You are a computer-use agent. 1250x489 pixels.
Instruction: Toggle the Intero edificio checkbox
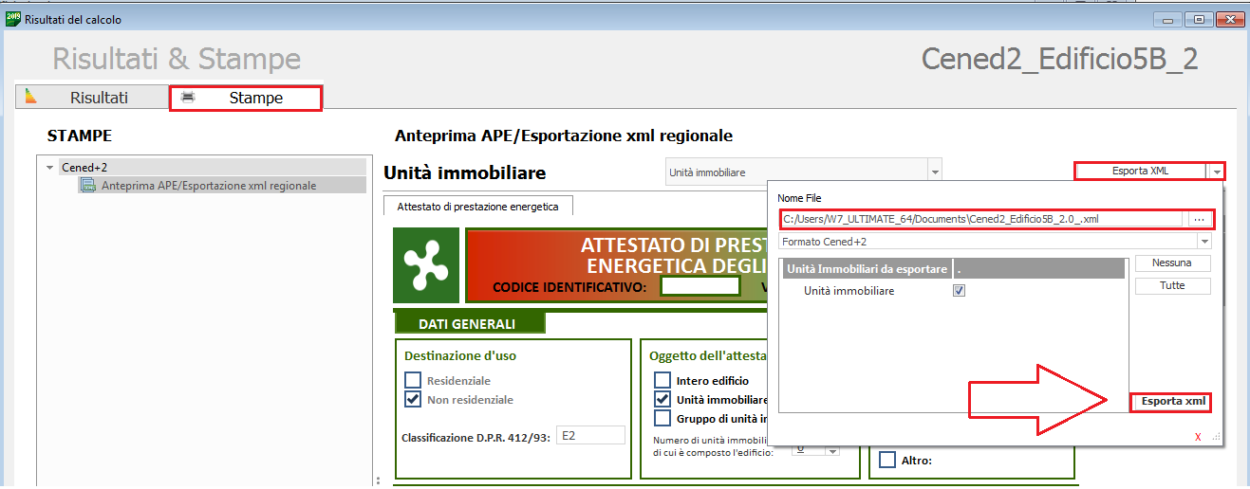(662, 380)
